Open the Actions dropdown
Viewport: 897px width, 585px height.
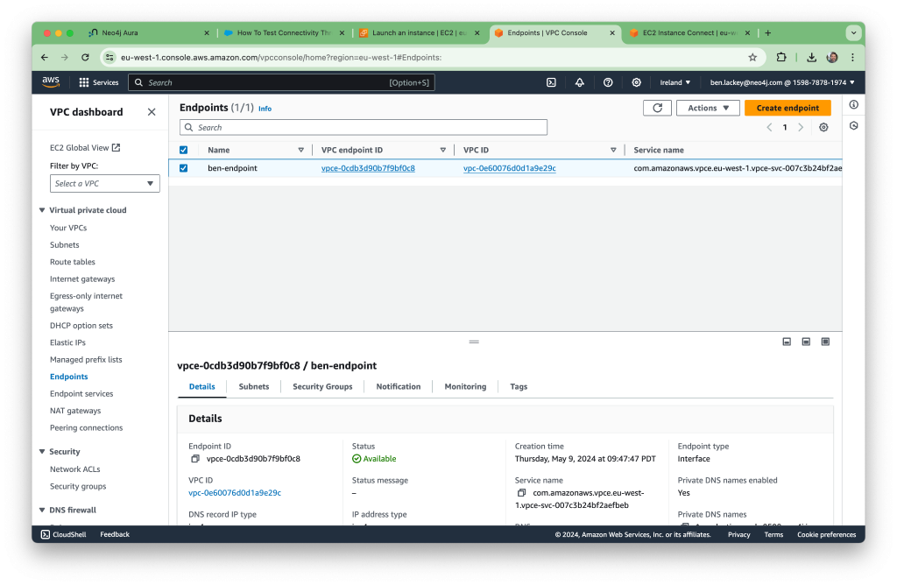point(707,107)
